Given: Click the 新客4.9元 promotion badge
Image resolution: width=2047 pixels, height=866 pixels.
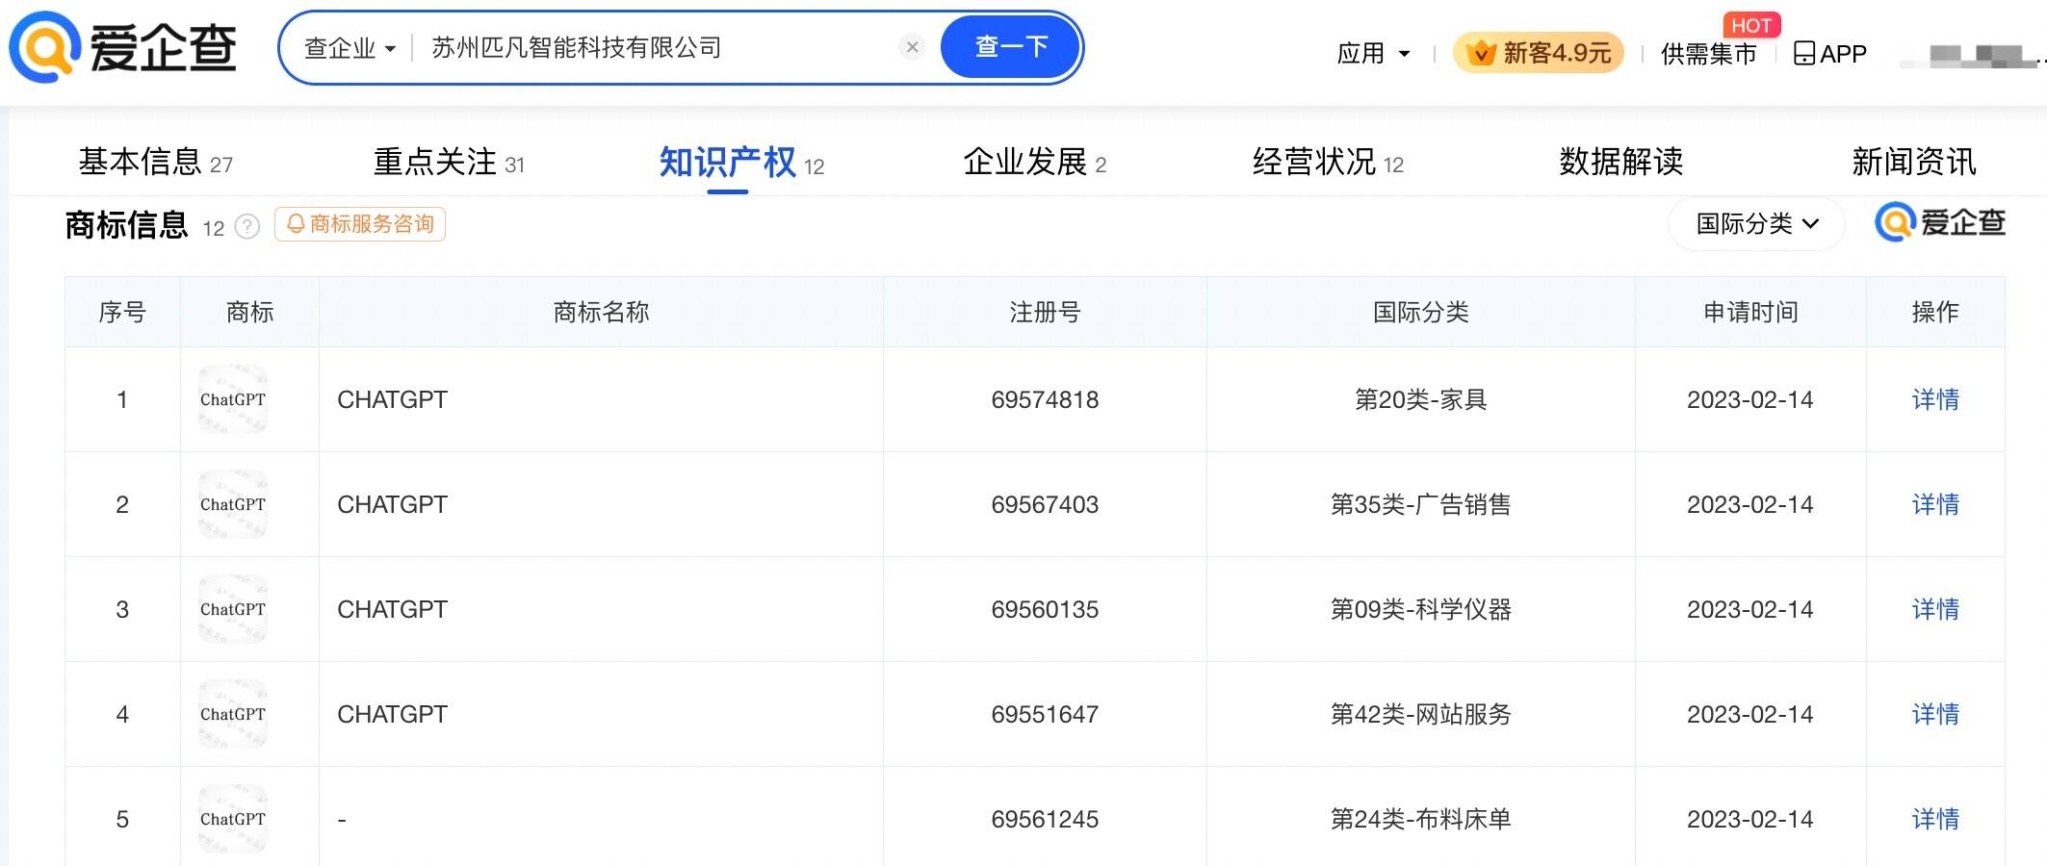Looking at the screenshot, I should (x=1538, y=53).
